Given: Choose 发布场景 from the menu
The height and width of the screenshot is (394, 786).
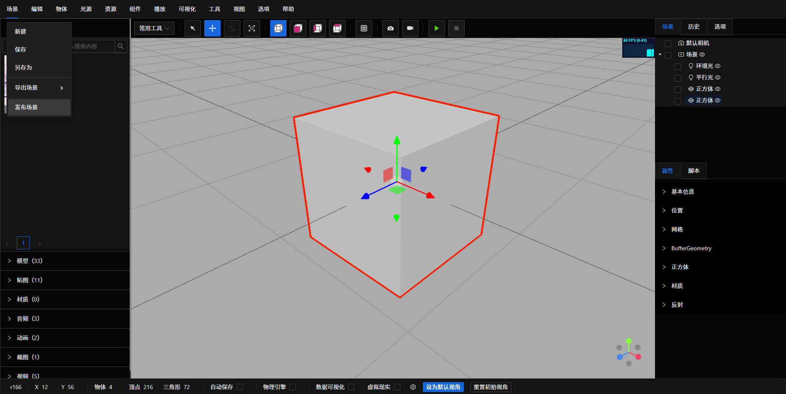Looking at the screenshot, I should [x=26, y=107].
